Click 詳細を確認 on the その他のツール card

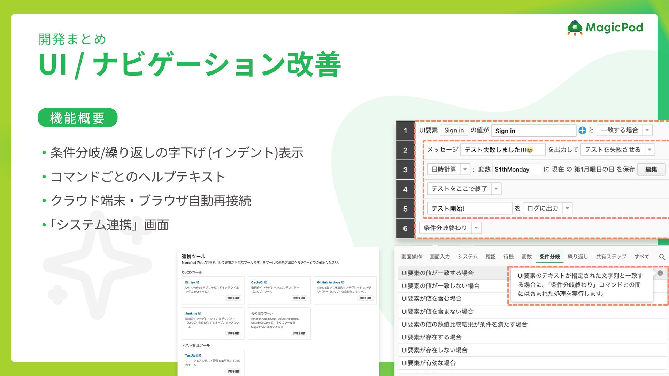299,334
